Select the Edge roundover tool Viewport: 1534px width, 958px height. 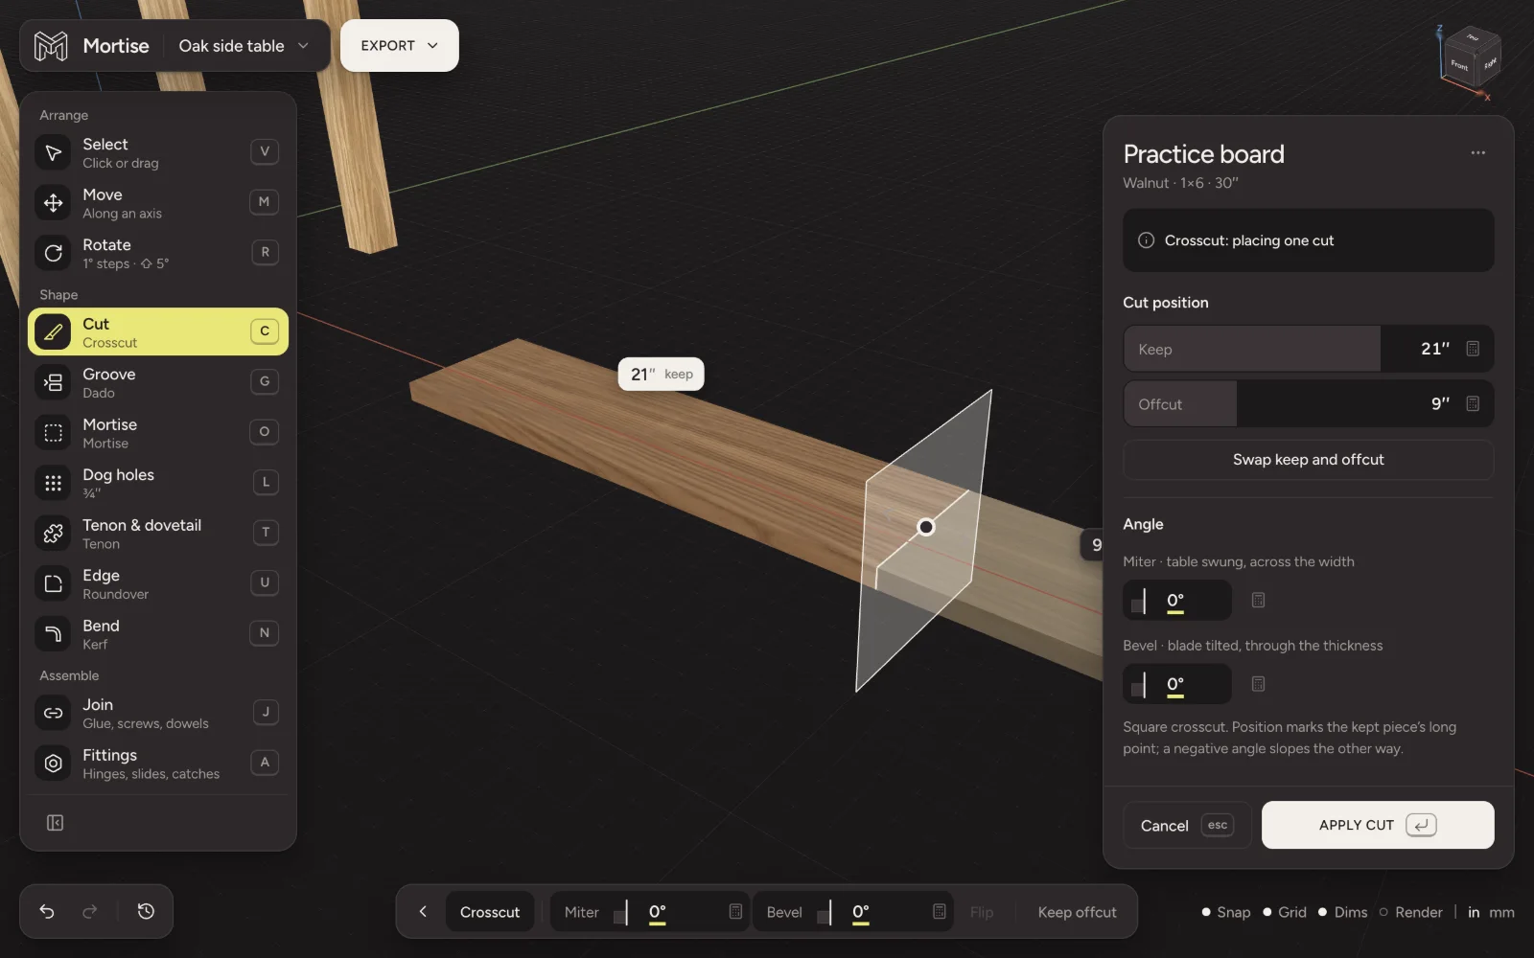point(158,583)
